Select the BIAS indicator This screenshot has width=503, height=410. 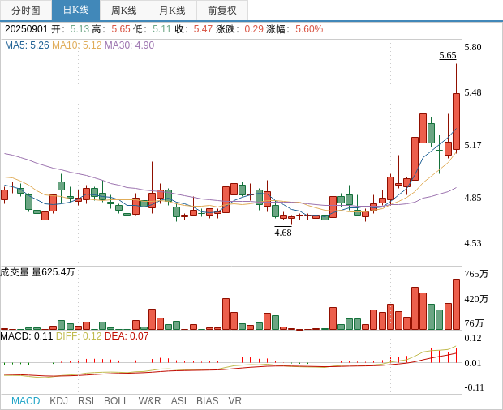pos(207,401)
